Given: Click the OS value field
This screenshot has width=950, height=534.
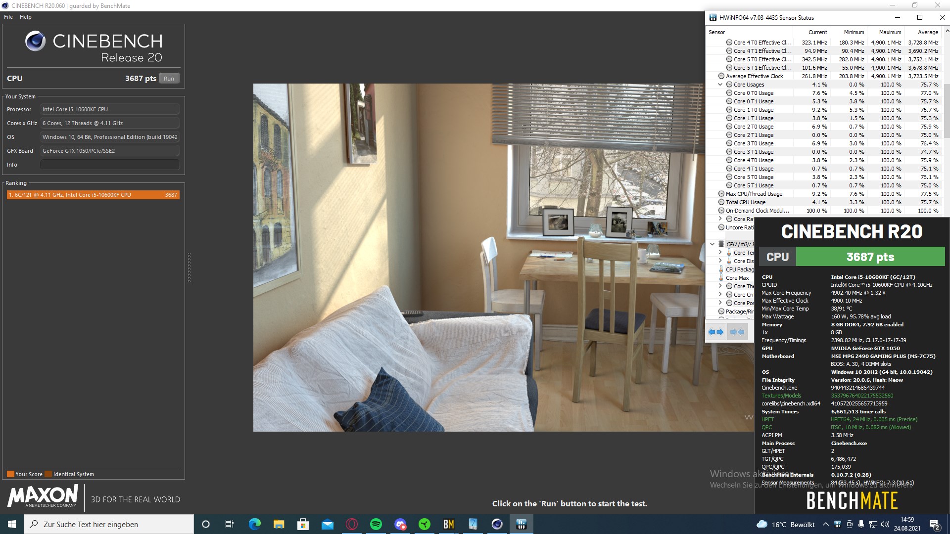Looking at the screenshot, I should pos(110,137).
